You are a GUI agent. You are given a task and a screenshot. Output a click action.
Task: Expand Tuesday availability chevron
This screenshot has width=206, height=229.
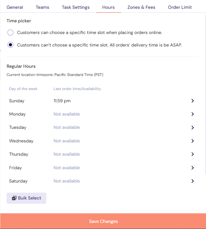[x=192, y=128]
